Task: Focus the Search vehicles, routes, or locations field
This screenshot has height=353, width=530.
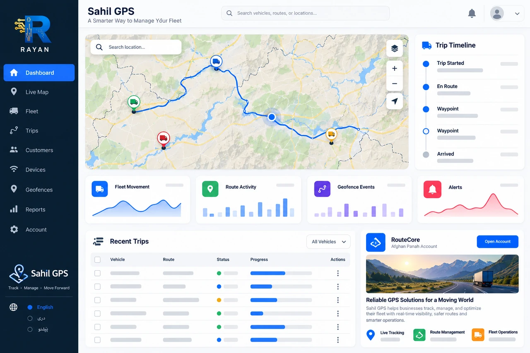Action: pyautogui.click(x=305, y=13)
